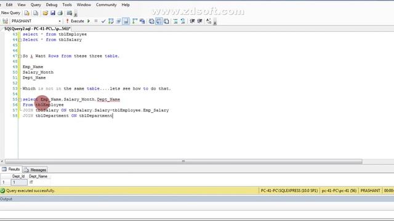Click the New Query button

[10, 13]
